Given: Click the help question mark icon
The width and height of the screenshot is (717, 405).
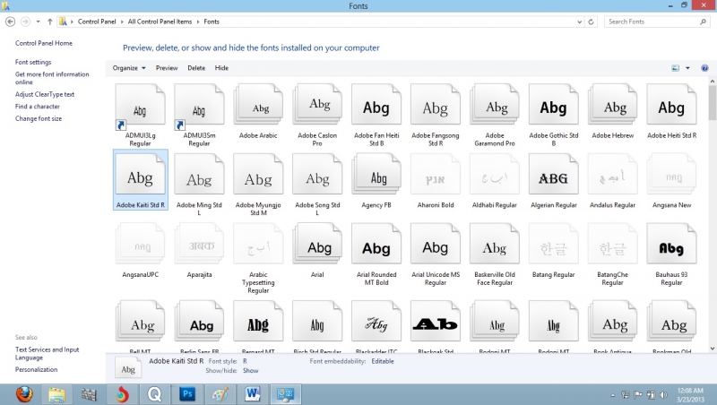Looking at the screenshot, I should (704, 67).
